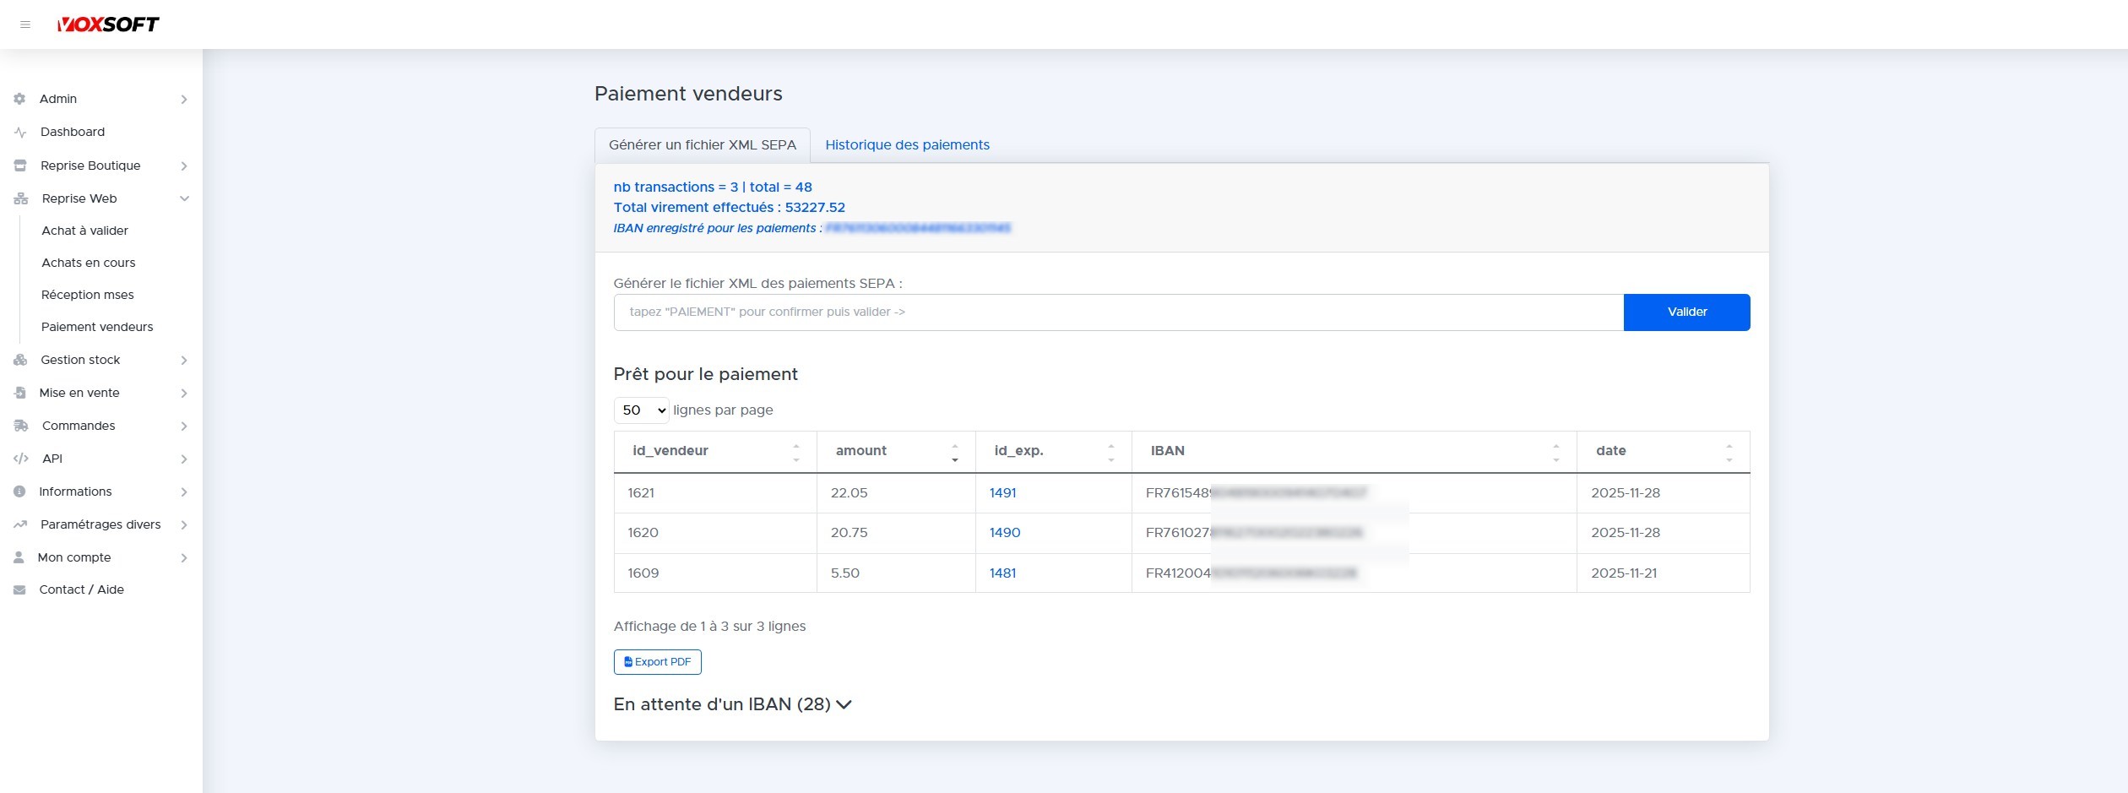Select the Générer un fichier XML SEPA tab
This screenshot has width=2128, height=793.
click(x=702, y=144)
